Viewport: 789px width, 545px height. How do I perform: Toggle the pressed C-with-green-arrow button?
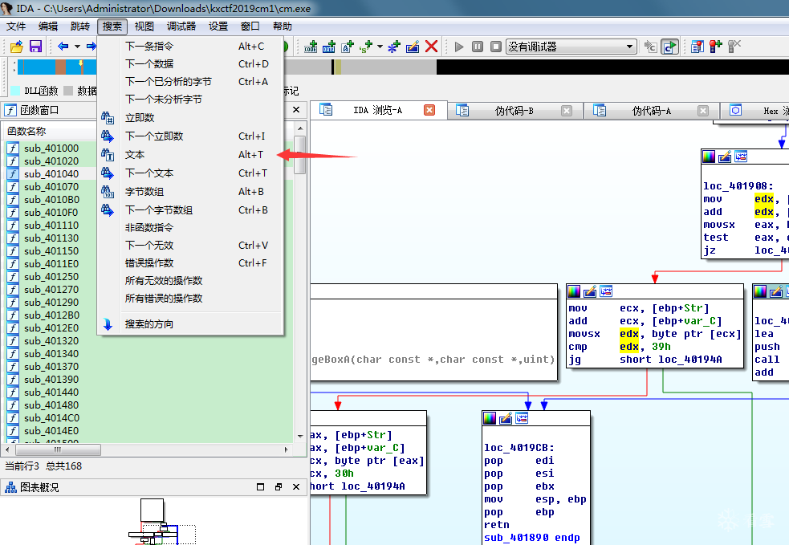669,47
